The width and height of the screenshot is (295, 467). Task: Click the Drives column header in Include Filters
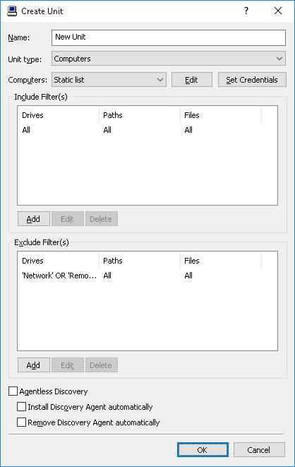tap(59, 115)
